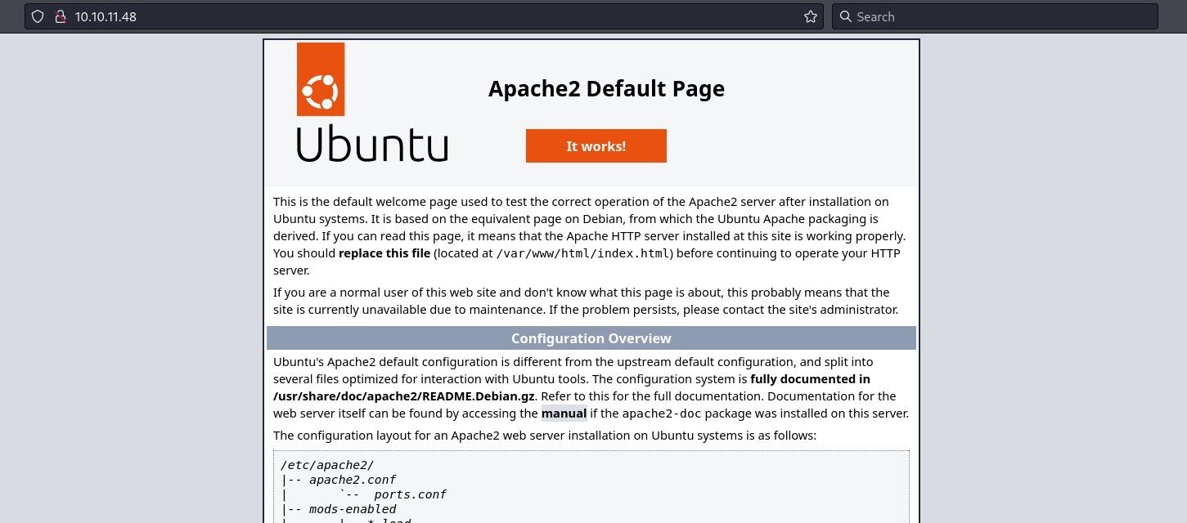Click the bold "replace this file" text

(384, 253)
